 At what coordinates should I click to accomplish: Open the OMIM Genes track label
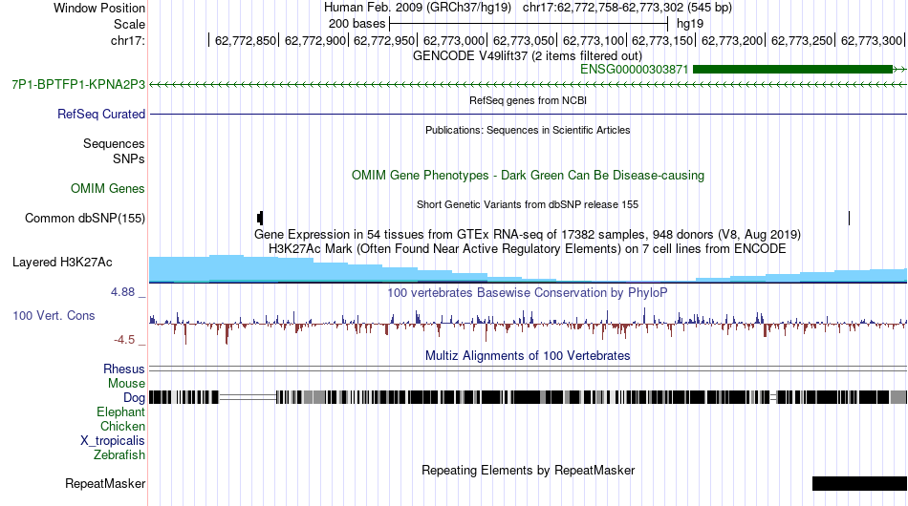[x=108, y=188]
